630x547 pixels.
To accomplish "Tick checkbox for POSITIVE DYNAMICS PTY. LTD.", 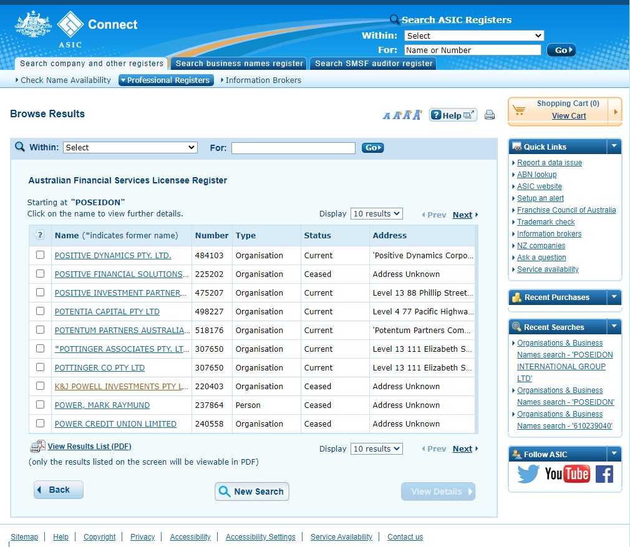I will (40, 255).
